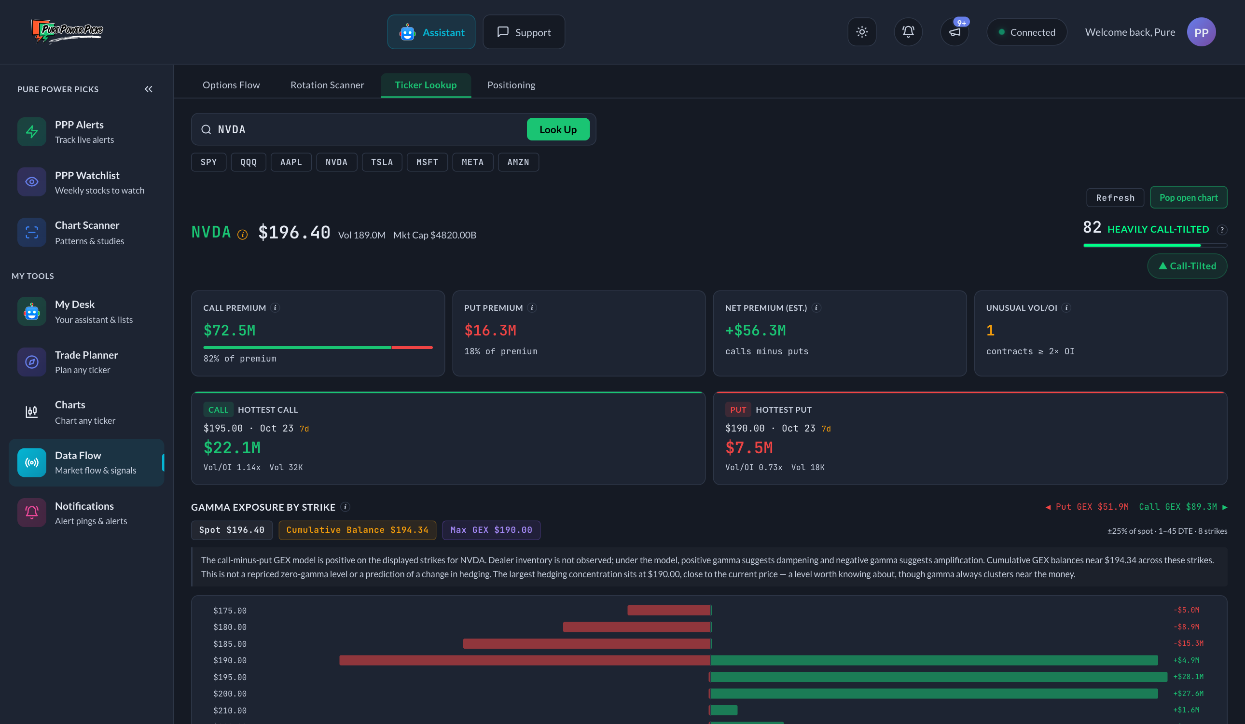Click the Refresh button

[x=1115, y=198]
